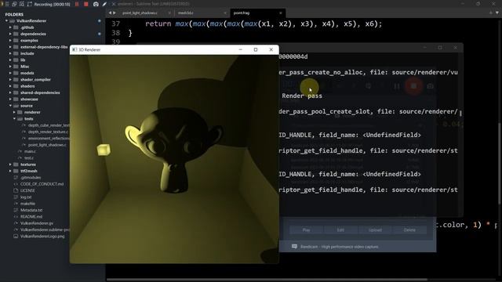Open depth_cube_render_texture file in sidebar

49,125
